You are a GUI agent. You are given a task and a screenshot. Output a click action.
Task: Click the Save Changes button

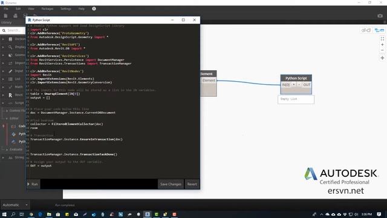pos(171,184)
